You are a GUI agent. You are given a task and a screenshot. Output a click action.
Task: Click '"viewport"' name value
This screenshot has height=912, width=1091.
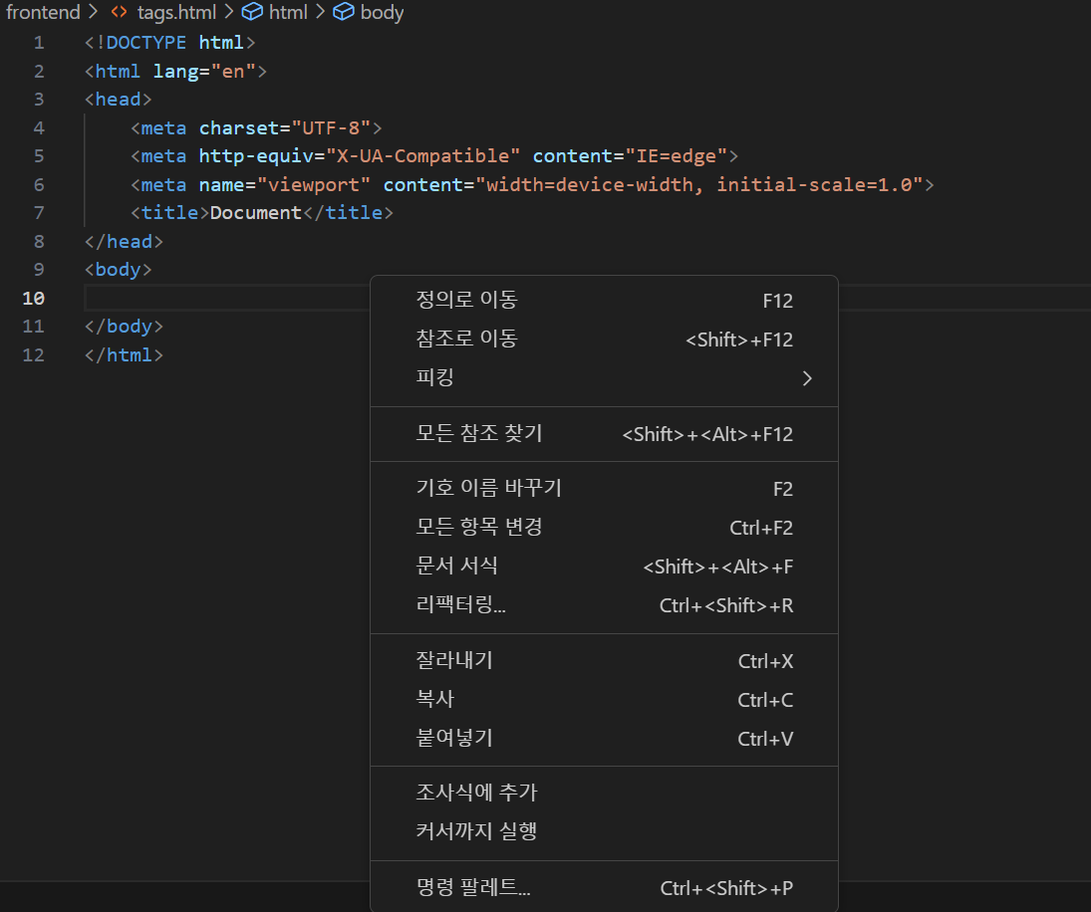314,185
